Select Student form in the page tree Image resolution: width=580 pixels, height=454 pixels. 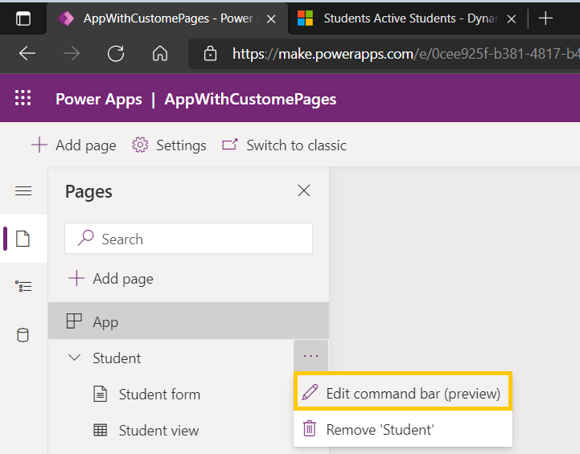pyautogui.click(x=159, y=395)
